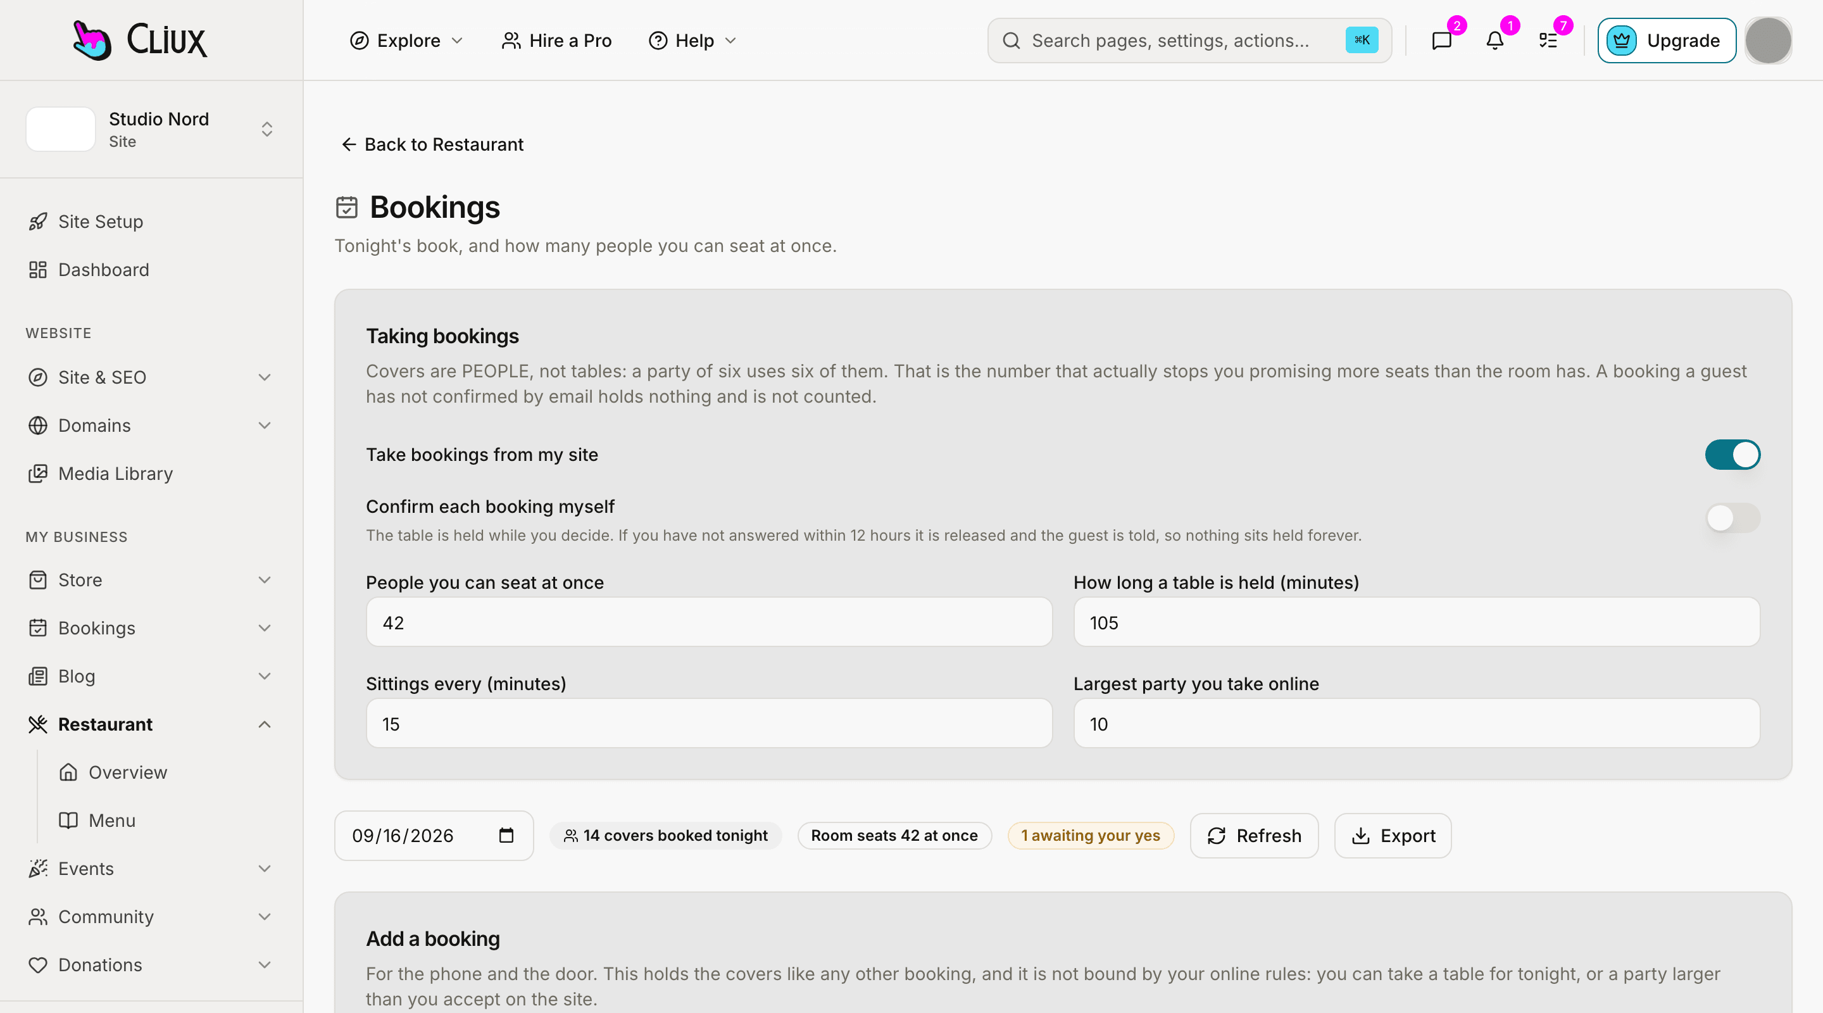Open the messages chat icon

coord(1441,41)
